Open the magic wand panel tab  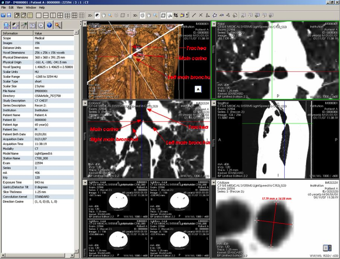pos(58,25)
